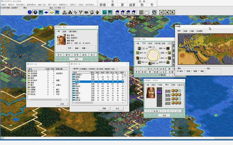Select the 成吉思汗 row in generals list

98,75
